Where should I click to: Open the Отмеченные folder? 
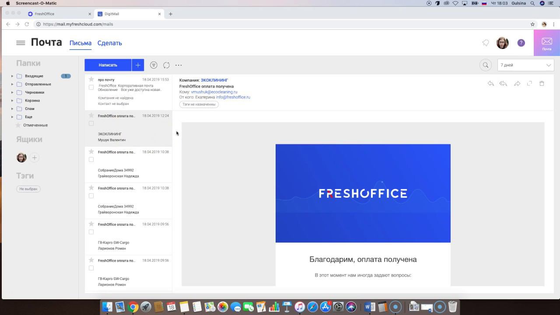coord(35,125)
